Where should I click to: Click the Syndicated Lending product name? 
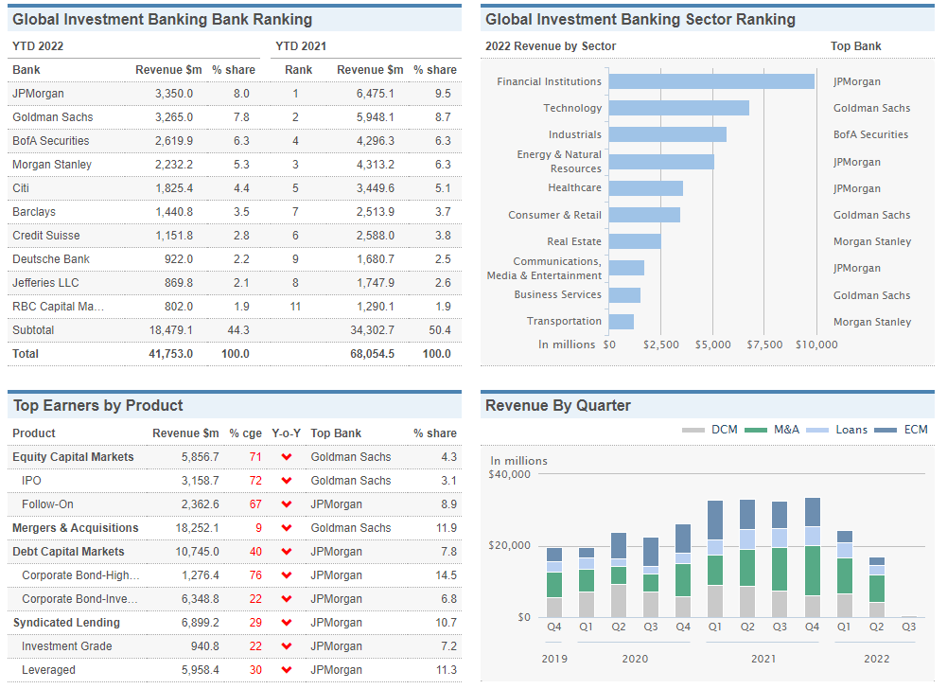pyautogui.click(x=66, y=623)
